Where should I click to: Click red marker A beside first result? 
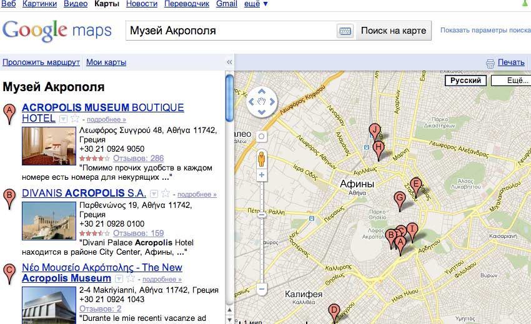click(9, 114)
